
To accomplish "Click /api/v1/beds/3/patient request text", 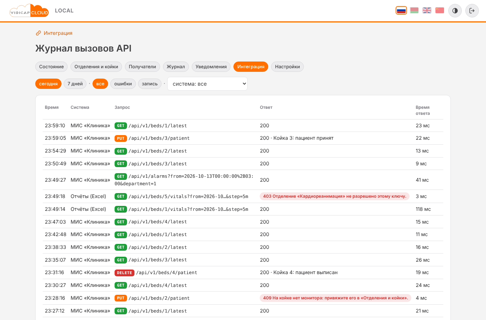I will click(159, 138).
